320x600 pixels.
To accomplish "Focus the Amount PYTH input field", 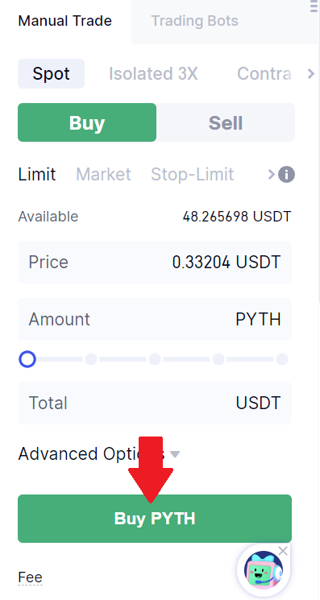I will (155, 319).
